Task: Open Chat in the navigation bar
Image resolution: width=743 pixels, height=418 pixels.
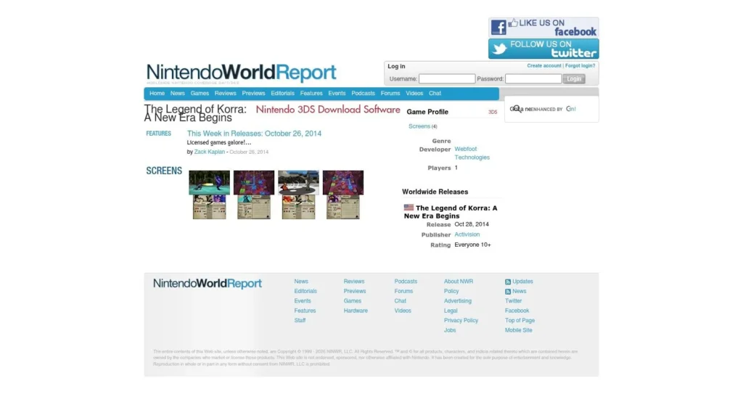Action: (x=435, y=94)
